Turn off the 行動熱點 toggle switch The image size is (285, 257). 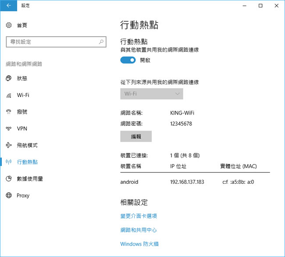tap(128, 60)
